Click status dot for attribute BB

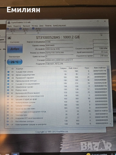pyautogui.click(x=8, y=103)
